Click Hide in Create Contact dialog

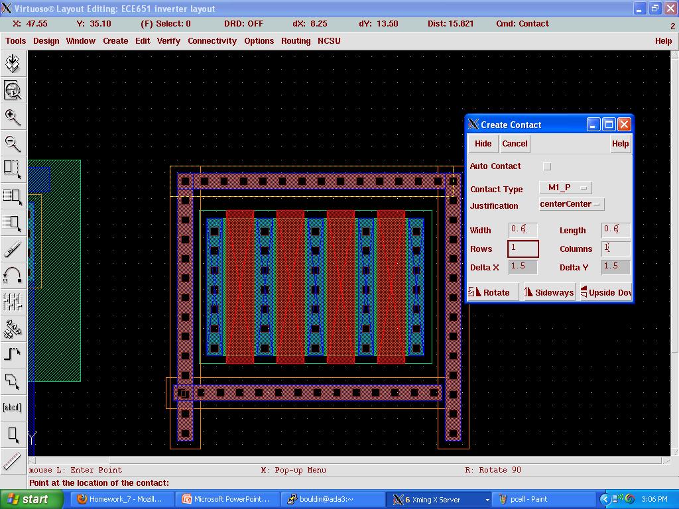click(x=483, y=144)
